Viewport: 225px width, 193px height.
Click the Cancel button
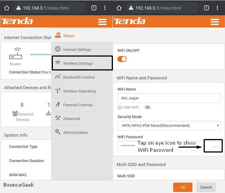coord(206,187)
